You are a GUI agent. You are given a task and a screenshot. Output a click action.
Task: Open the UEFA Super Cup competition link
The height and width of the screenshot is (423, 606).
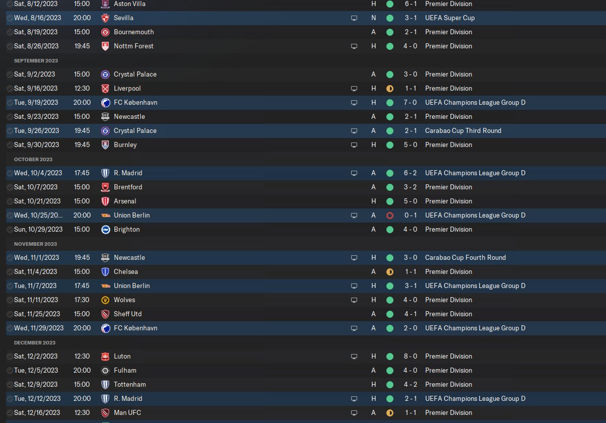(x=450, y=18)
